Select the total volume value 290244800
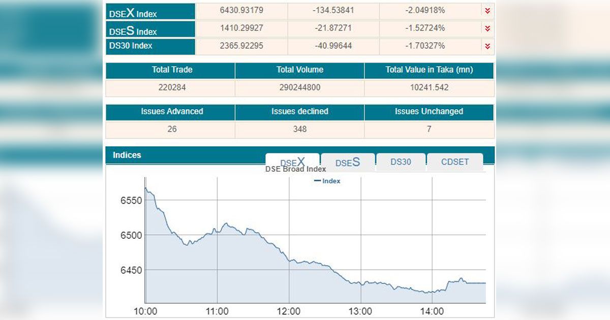This screenshot has height=320, width=610. [300, 87]
